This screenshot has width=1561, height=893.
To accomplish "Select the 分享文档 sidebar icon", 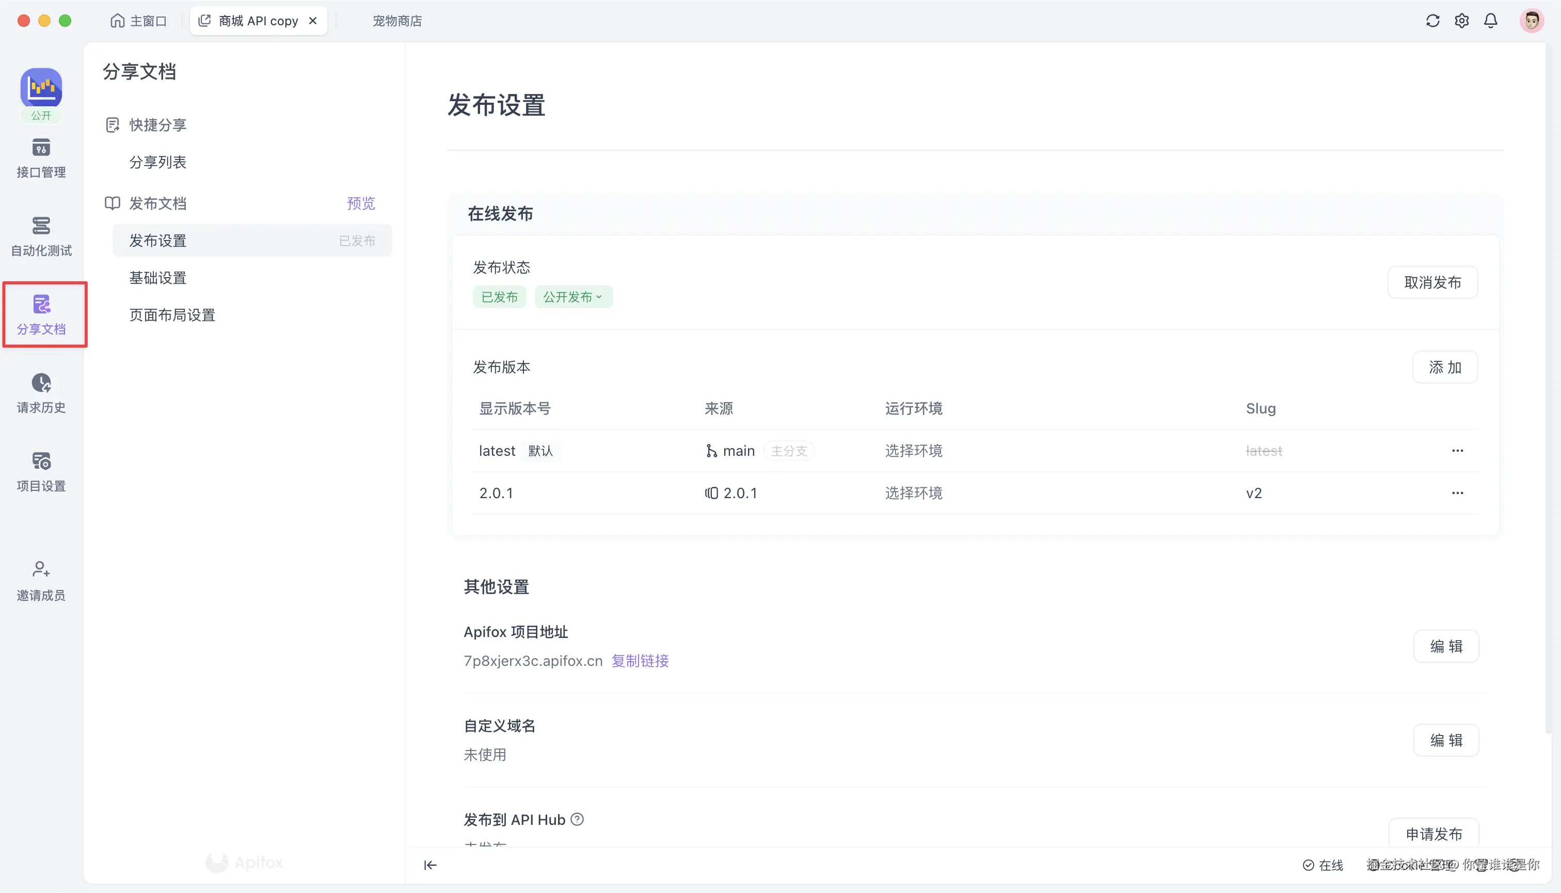I will click(42, 314).
